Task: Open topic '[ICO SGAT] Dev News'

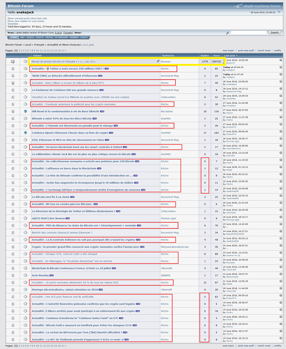Action: point(48,218)
